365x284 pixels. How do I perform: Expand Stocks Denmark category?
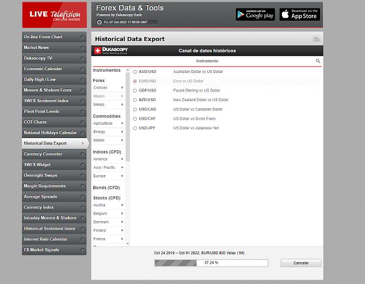coord(108,222)
